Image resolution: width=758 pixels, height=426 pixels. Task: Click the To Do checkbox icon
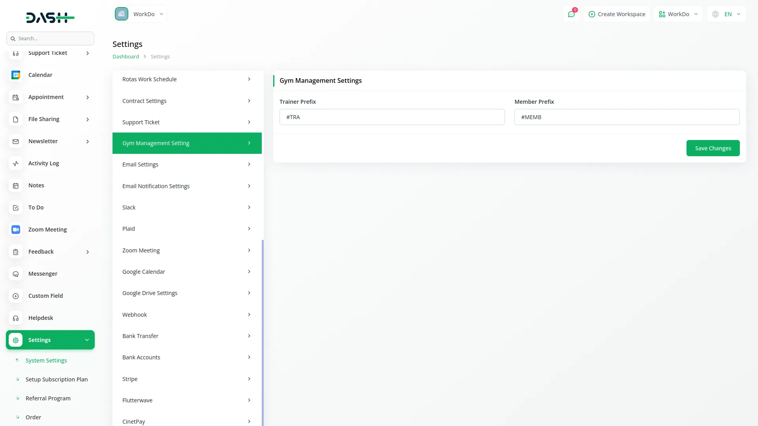click(x=16, y=207)
